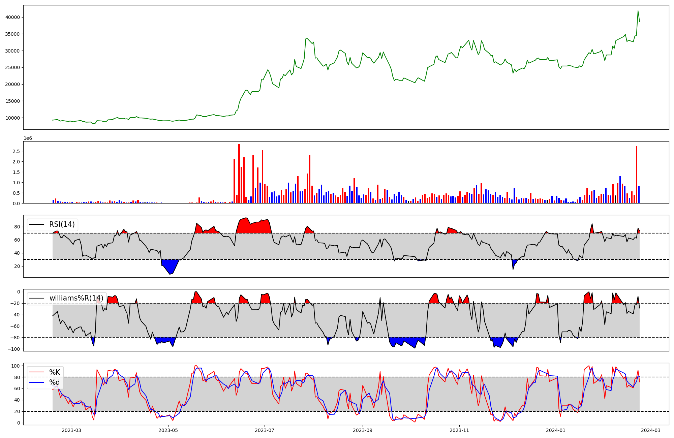The height and width of the screenshot is (438, 674).
Task: Click the 10000 price axis tick label
Action: pos(13,118)
